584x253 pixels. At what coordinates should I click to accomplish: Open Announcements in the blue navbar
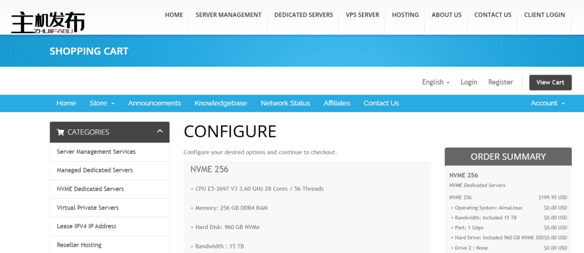(155, 103)
